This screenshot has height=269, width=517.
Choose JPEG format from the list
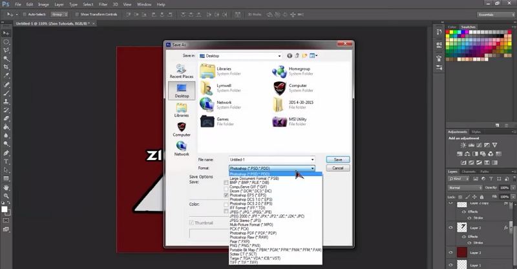(251, 212)
